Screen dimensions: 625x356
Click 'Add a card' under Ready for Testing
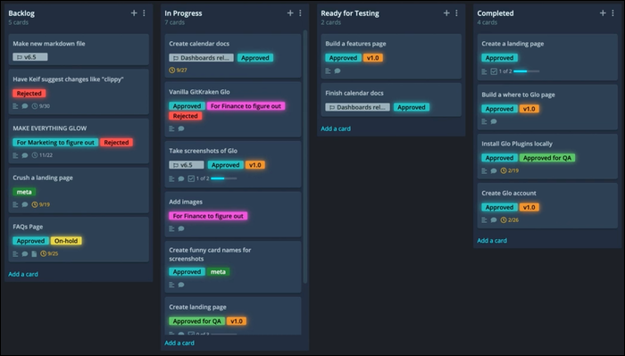(x=336, y=128)
